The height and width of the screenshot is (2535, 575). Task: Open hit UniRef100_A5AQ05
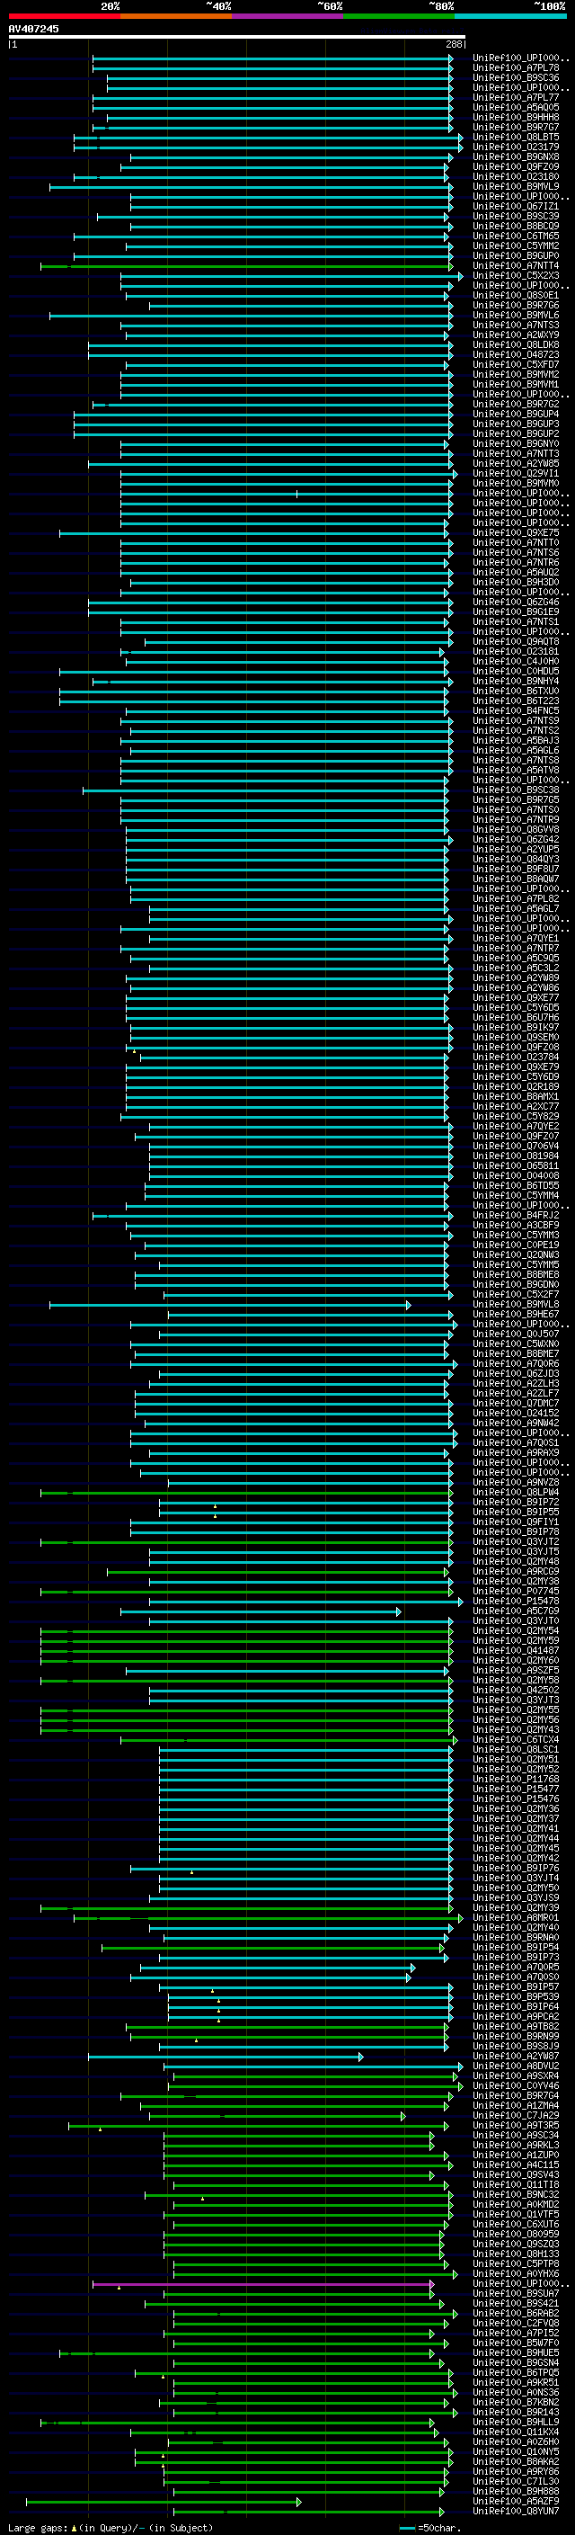click(516, 108)
